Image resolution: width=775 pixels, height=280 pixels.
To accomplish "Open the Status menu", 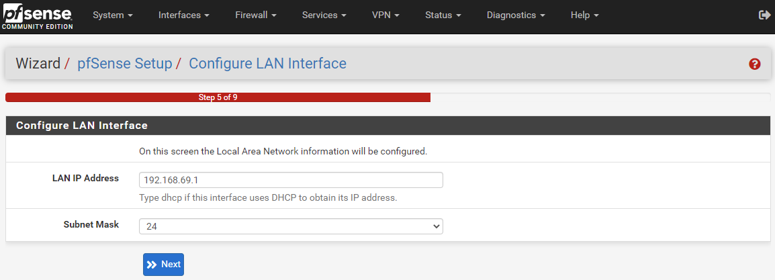I will tap(443, 15).
